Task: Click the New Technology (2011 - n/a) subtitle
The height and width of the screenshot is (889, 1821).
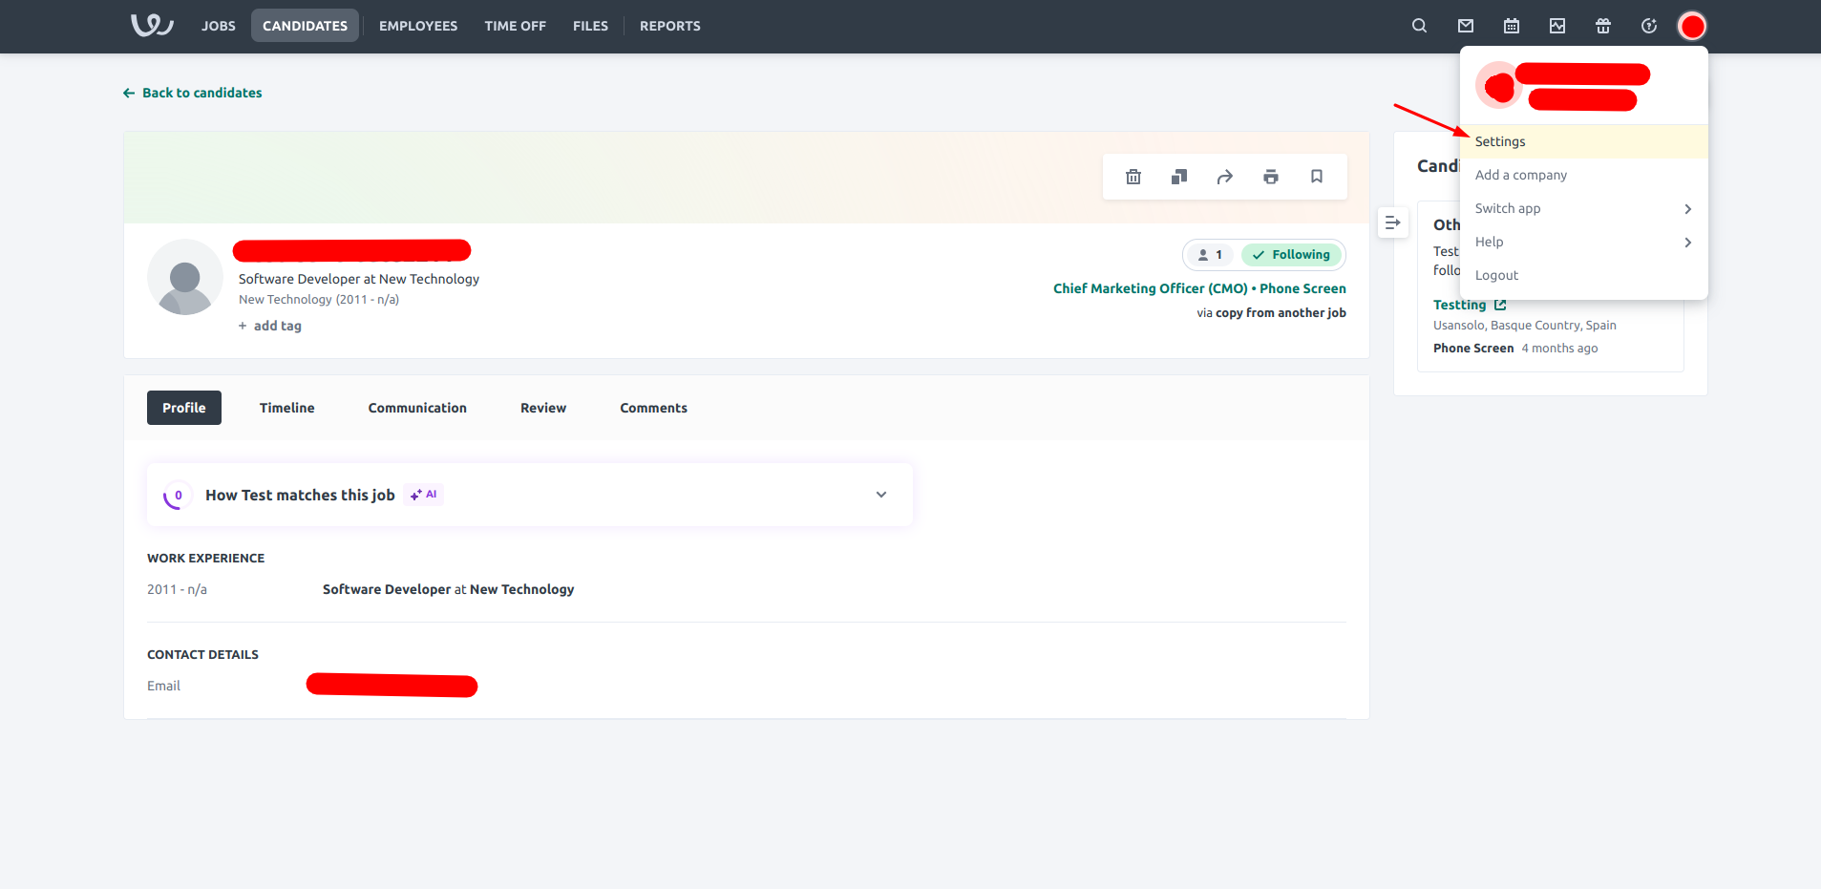Action: [319, 300]
